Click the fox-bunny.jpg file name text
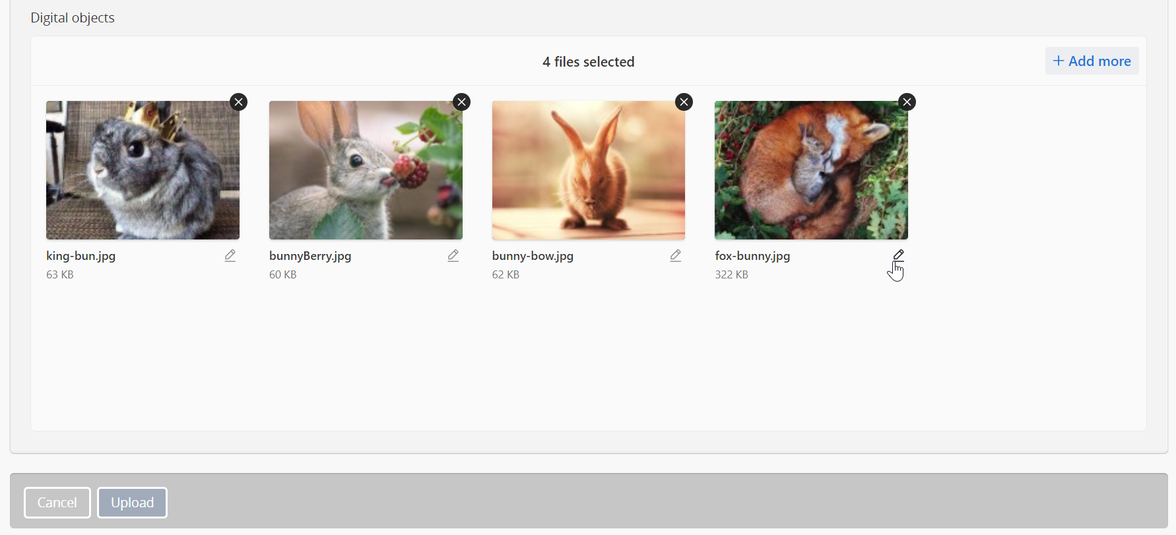Screen dimensions: 1176x535 click(752, 256)
